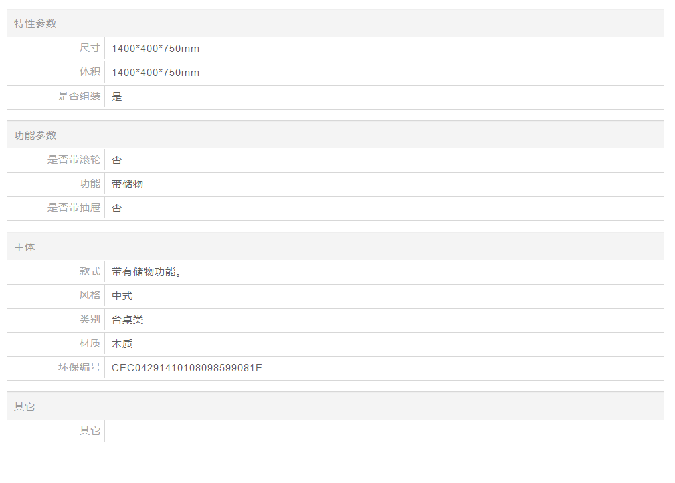Click the 是否带抽屉 label
Screen dimensions: 675x483
coord(74,208)
